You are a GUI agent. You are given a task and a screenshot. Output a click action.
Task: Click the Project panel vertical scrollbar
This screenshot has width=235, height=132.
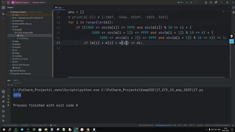pos(53,44)
